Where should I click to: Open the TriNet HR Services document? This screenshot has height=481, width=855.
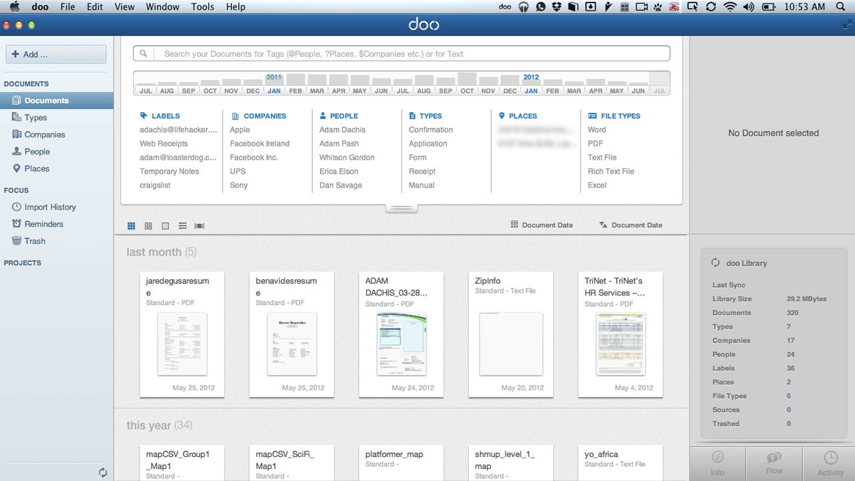click(x=621, y=334)
